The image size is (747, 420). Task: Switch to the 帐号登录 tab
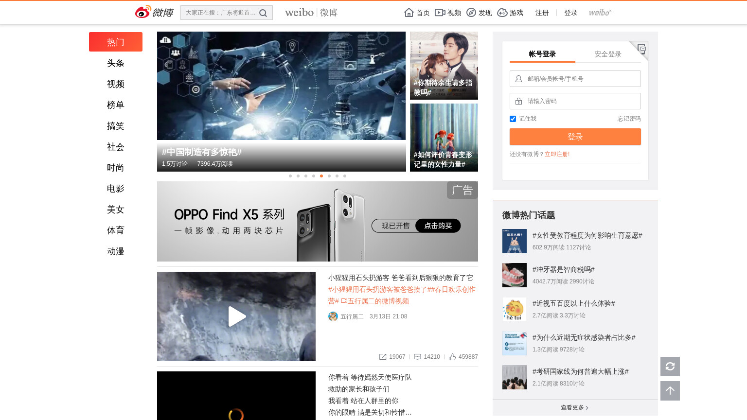click(542, 54)
